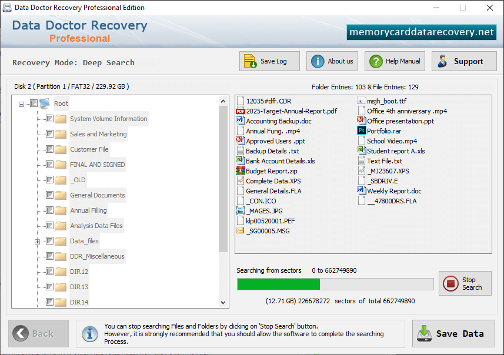Toggle the FINAL AND SIGNED checkbox
The height and width of the screenshot is (355, 504).
(49, 165)
